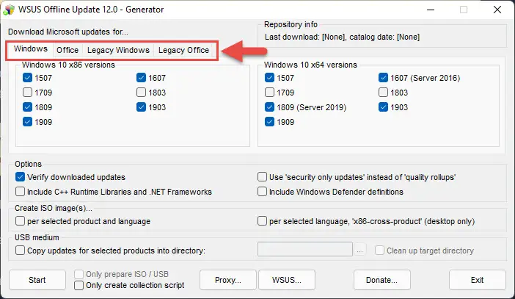Enable 'security only updates' instead of rollups
Image resolution: width=515 pixels, height=299 pixels.
click(262, 177)
